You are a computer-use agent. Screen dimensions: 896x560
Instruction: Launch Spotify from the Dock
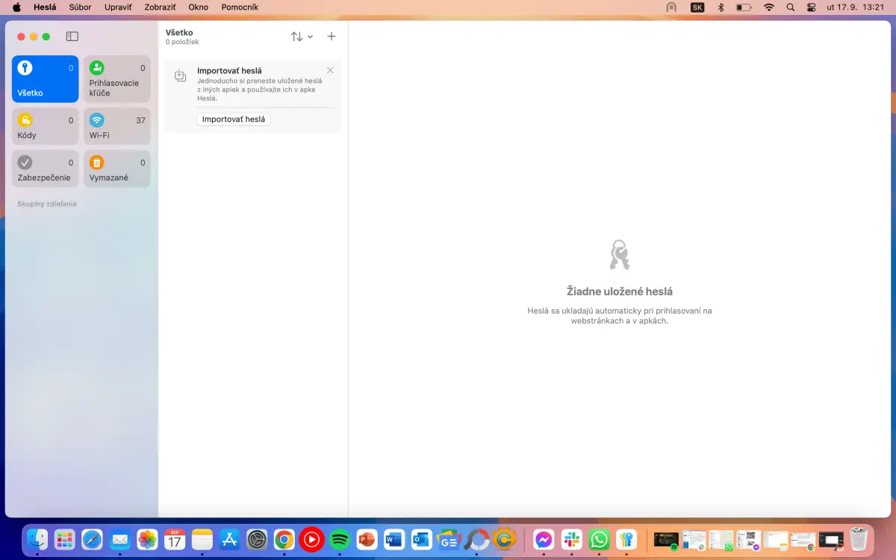click(340, 539)
